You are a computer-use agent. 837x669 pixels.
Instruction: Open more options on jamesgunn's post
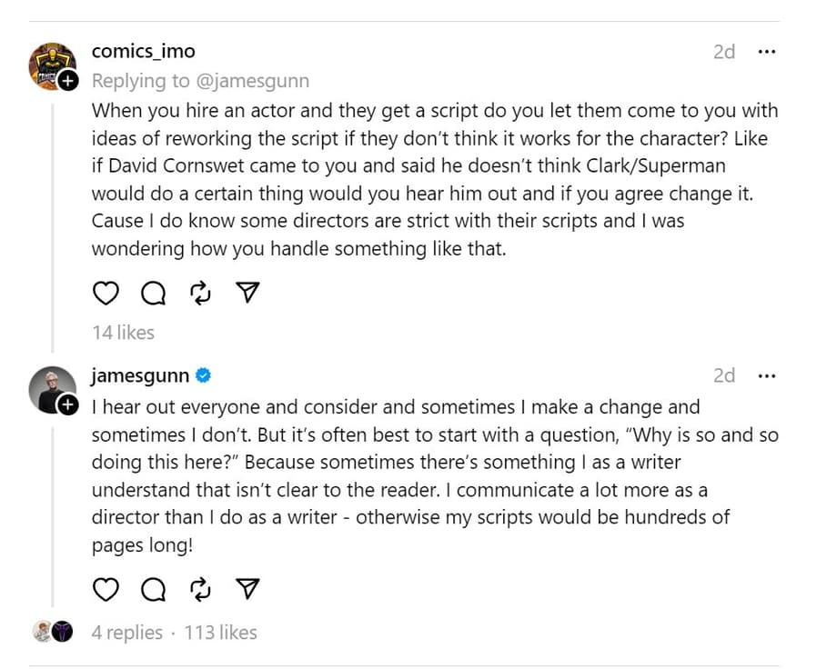coord(766,375)
